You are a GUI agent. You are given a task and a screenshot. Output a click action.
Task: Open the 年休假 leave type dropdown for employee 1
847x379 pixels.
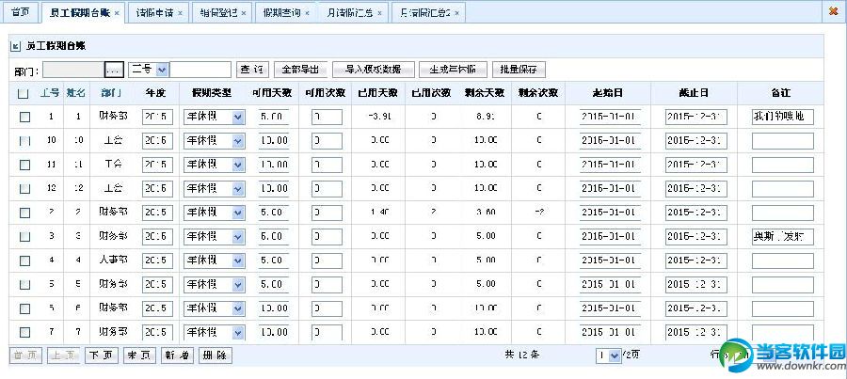pos(238,118)
